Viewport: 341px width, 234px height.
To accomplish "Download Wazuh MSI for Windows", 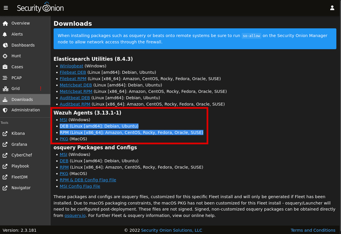I will click(63, 120).
